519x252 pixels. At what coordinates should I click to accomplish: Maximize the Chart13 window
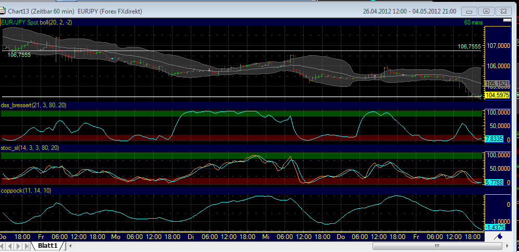tap(487, 11)
